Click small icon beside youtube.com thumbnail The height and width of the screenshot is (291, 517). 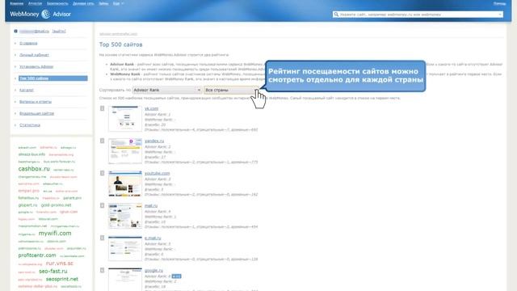103,173
